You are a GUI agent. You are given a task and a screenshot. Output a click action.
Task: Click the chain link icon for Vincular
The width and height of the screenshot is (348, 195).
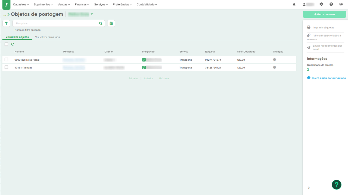(309, 35)
